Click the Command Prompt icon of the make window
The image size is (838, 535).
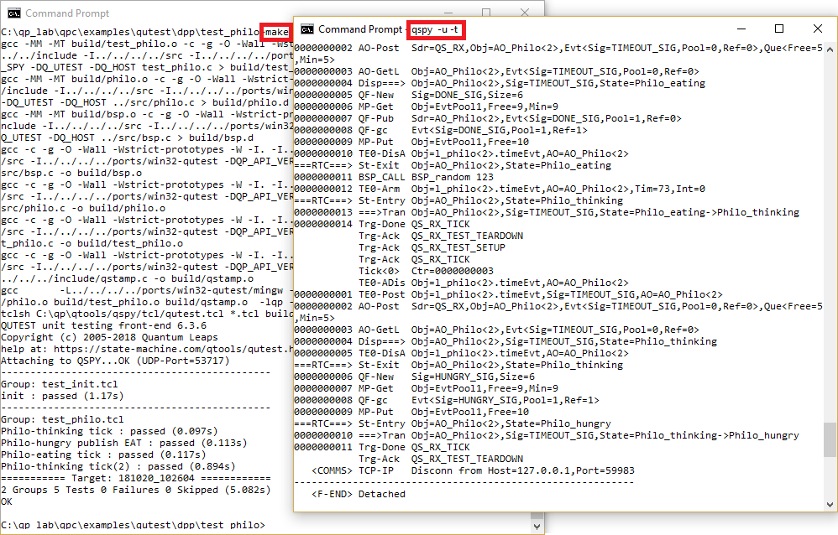(13, 13)
